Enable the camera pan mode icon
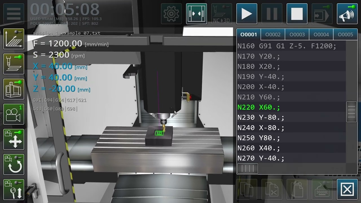This screenshot has height=203, width=361. pos(14,139)
